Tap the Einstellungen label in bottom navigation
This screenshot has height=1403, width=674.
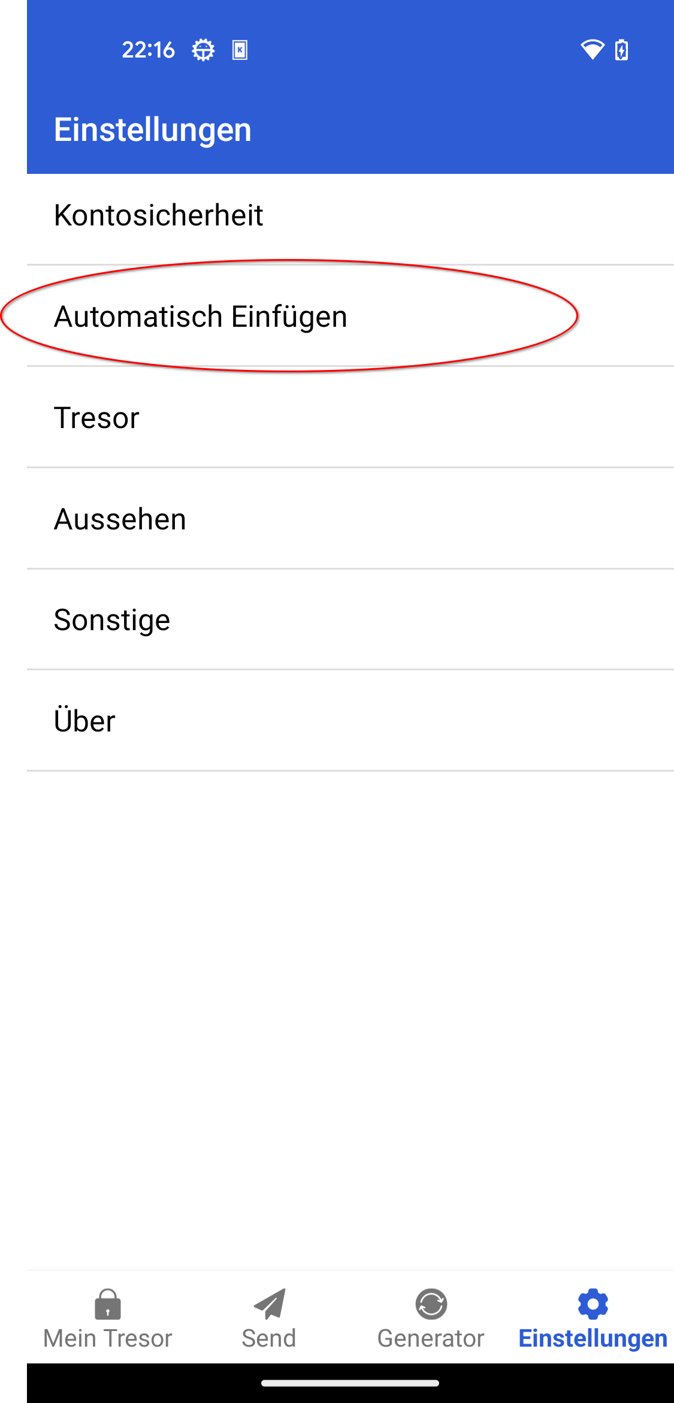593,1338
